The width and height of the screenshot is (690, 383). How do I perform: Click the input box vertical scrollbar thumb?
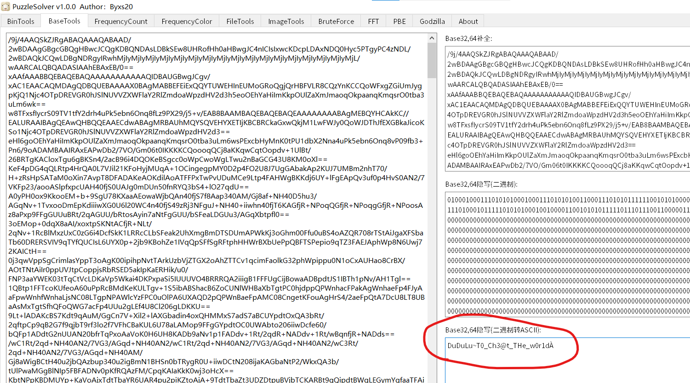tap(432, 60)
